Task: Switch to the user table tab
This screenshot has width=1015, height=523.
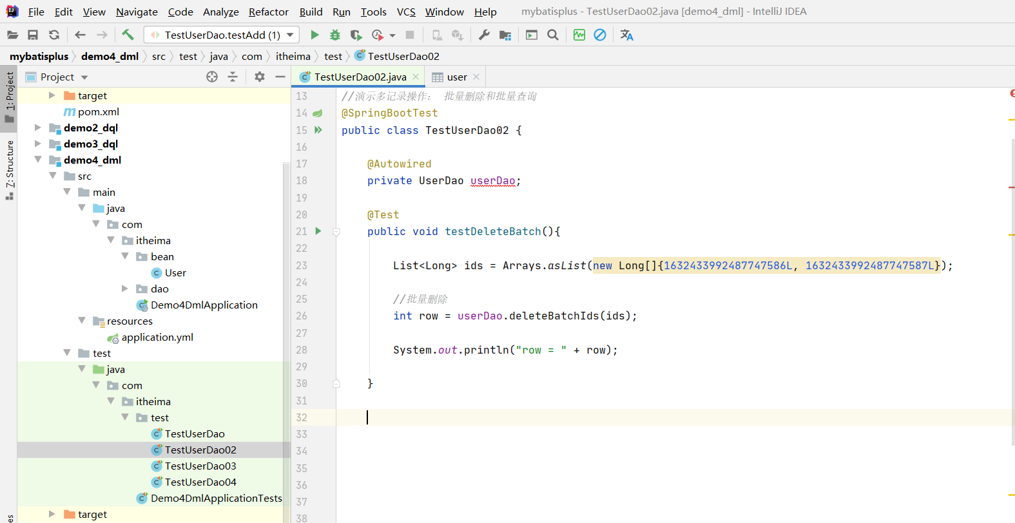Action: 456,77
